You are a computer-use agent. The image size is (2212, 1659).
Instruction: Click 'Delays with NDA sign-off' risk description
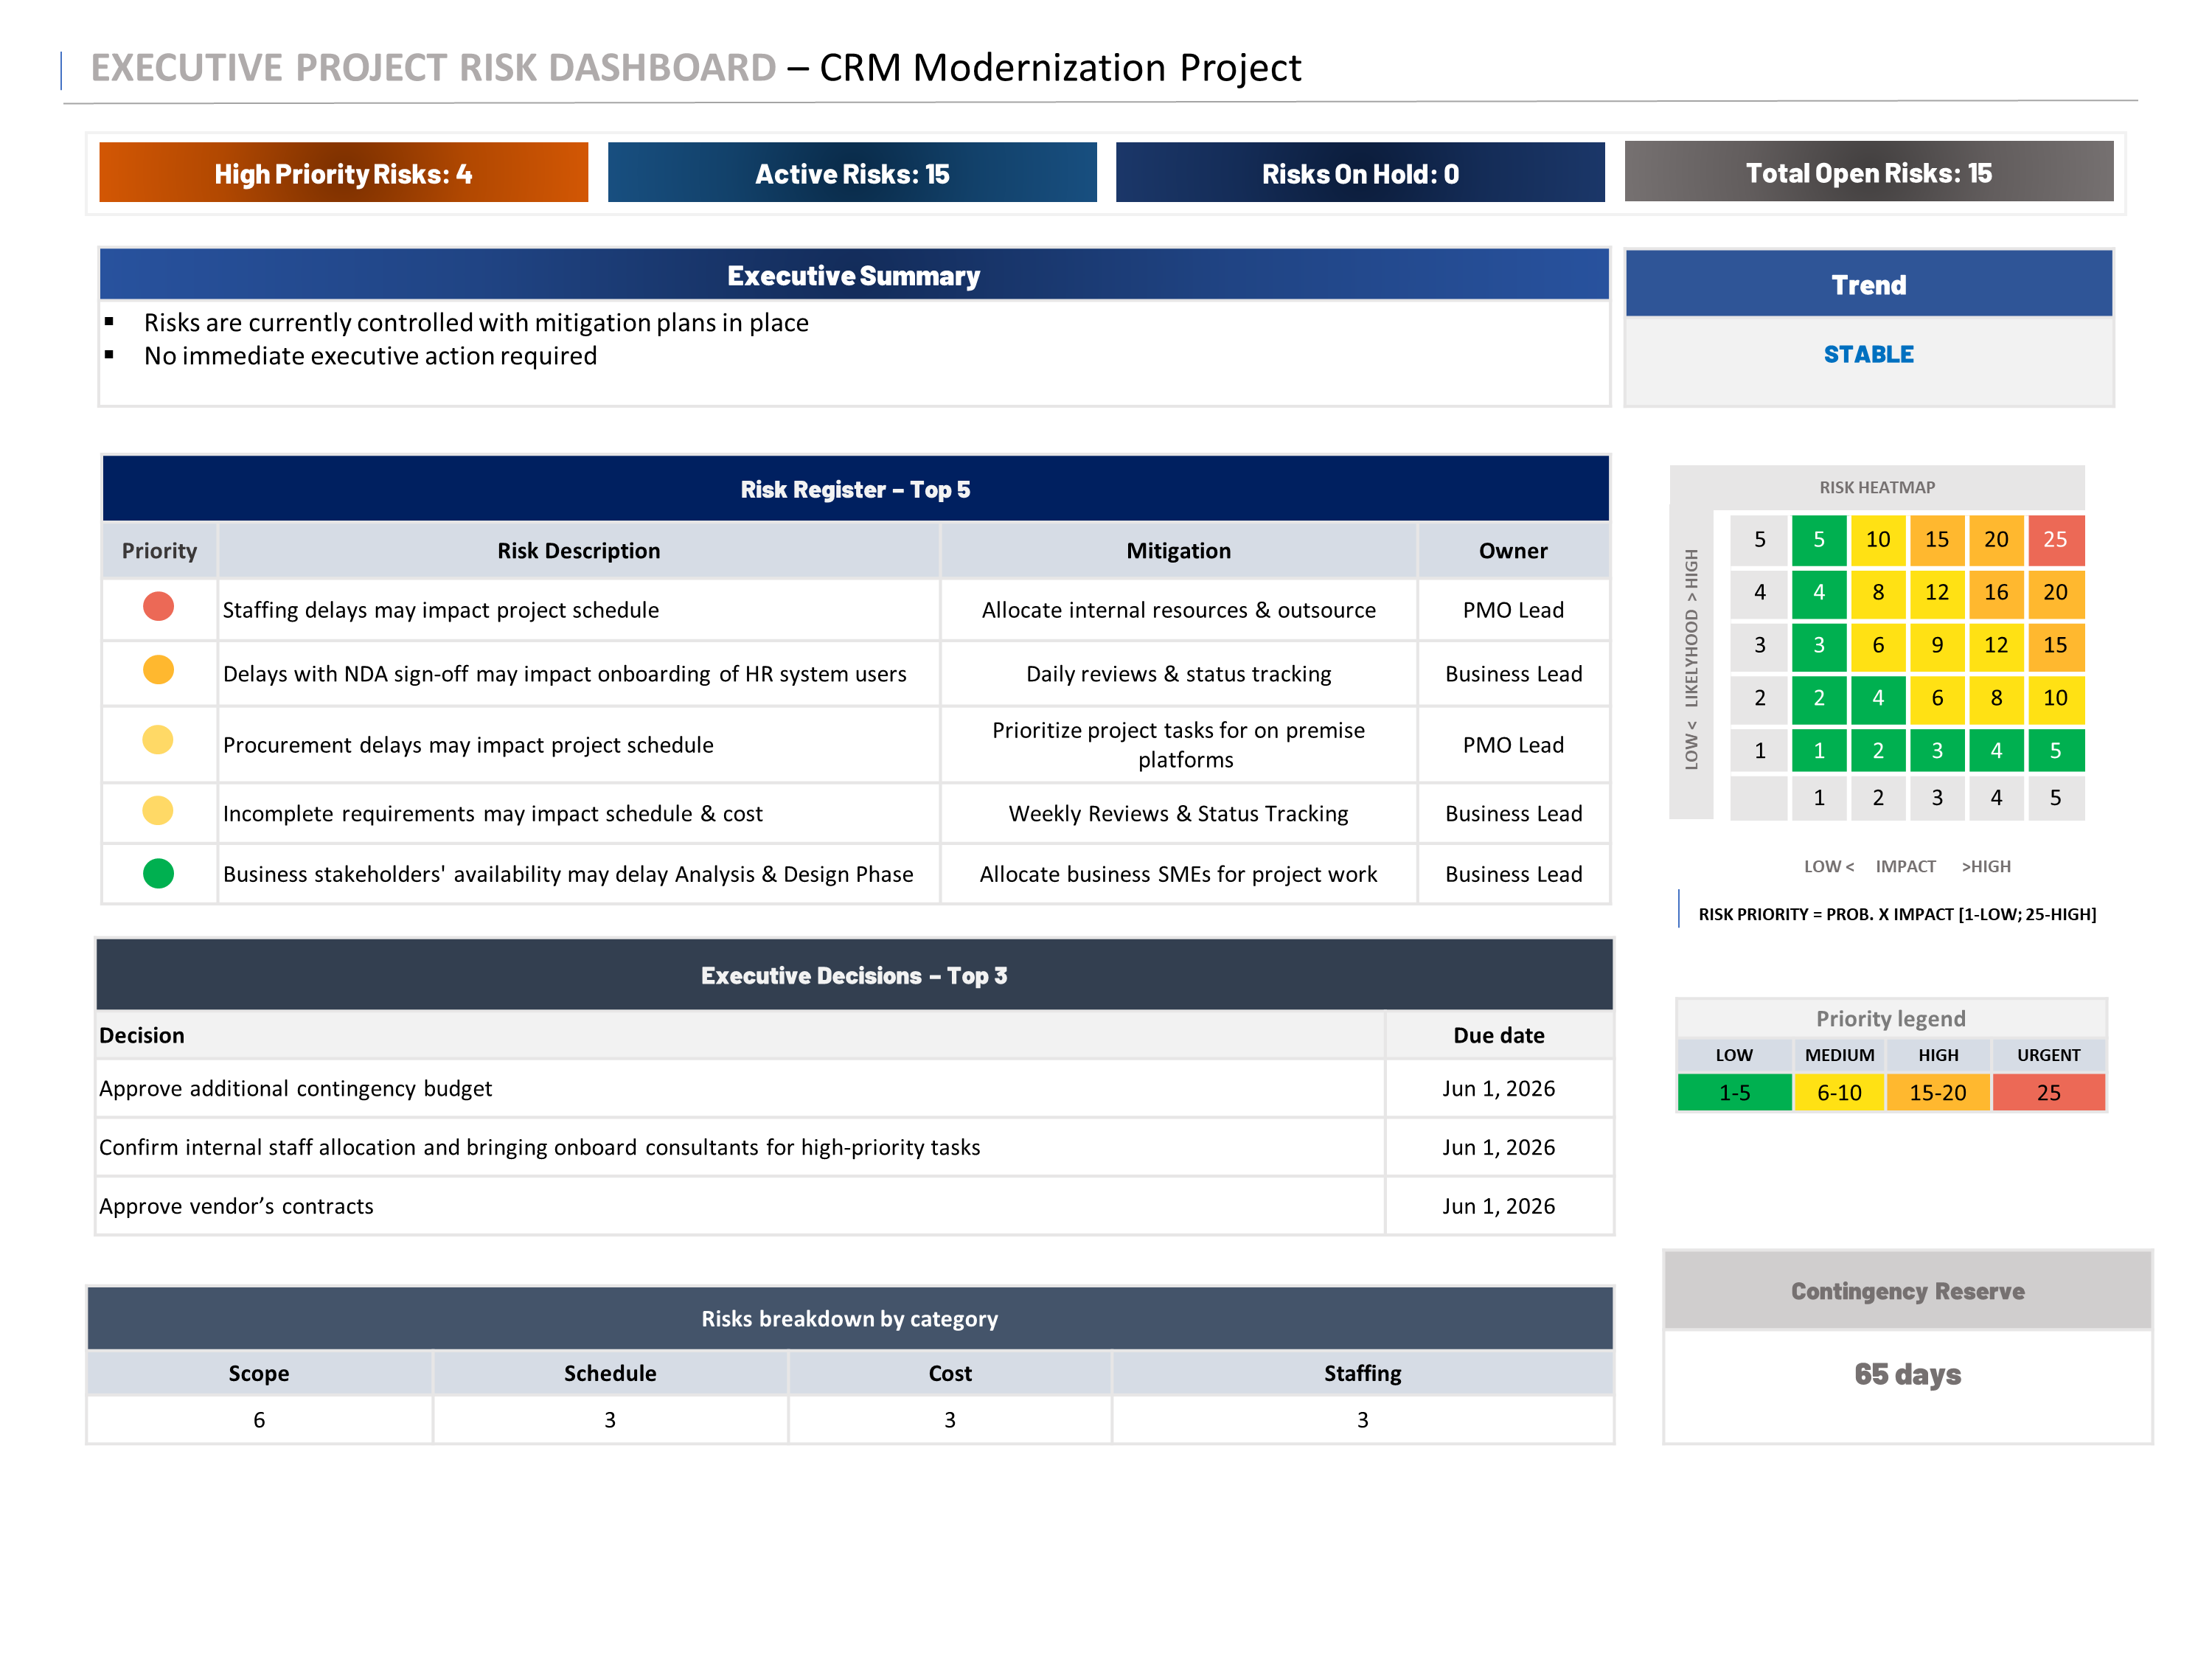(564, 674)
